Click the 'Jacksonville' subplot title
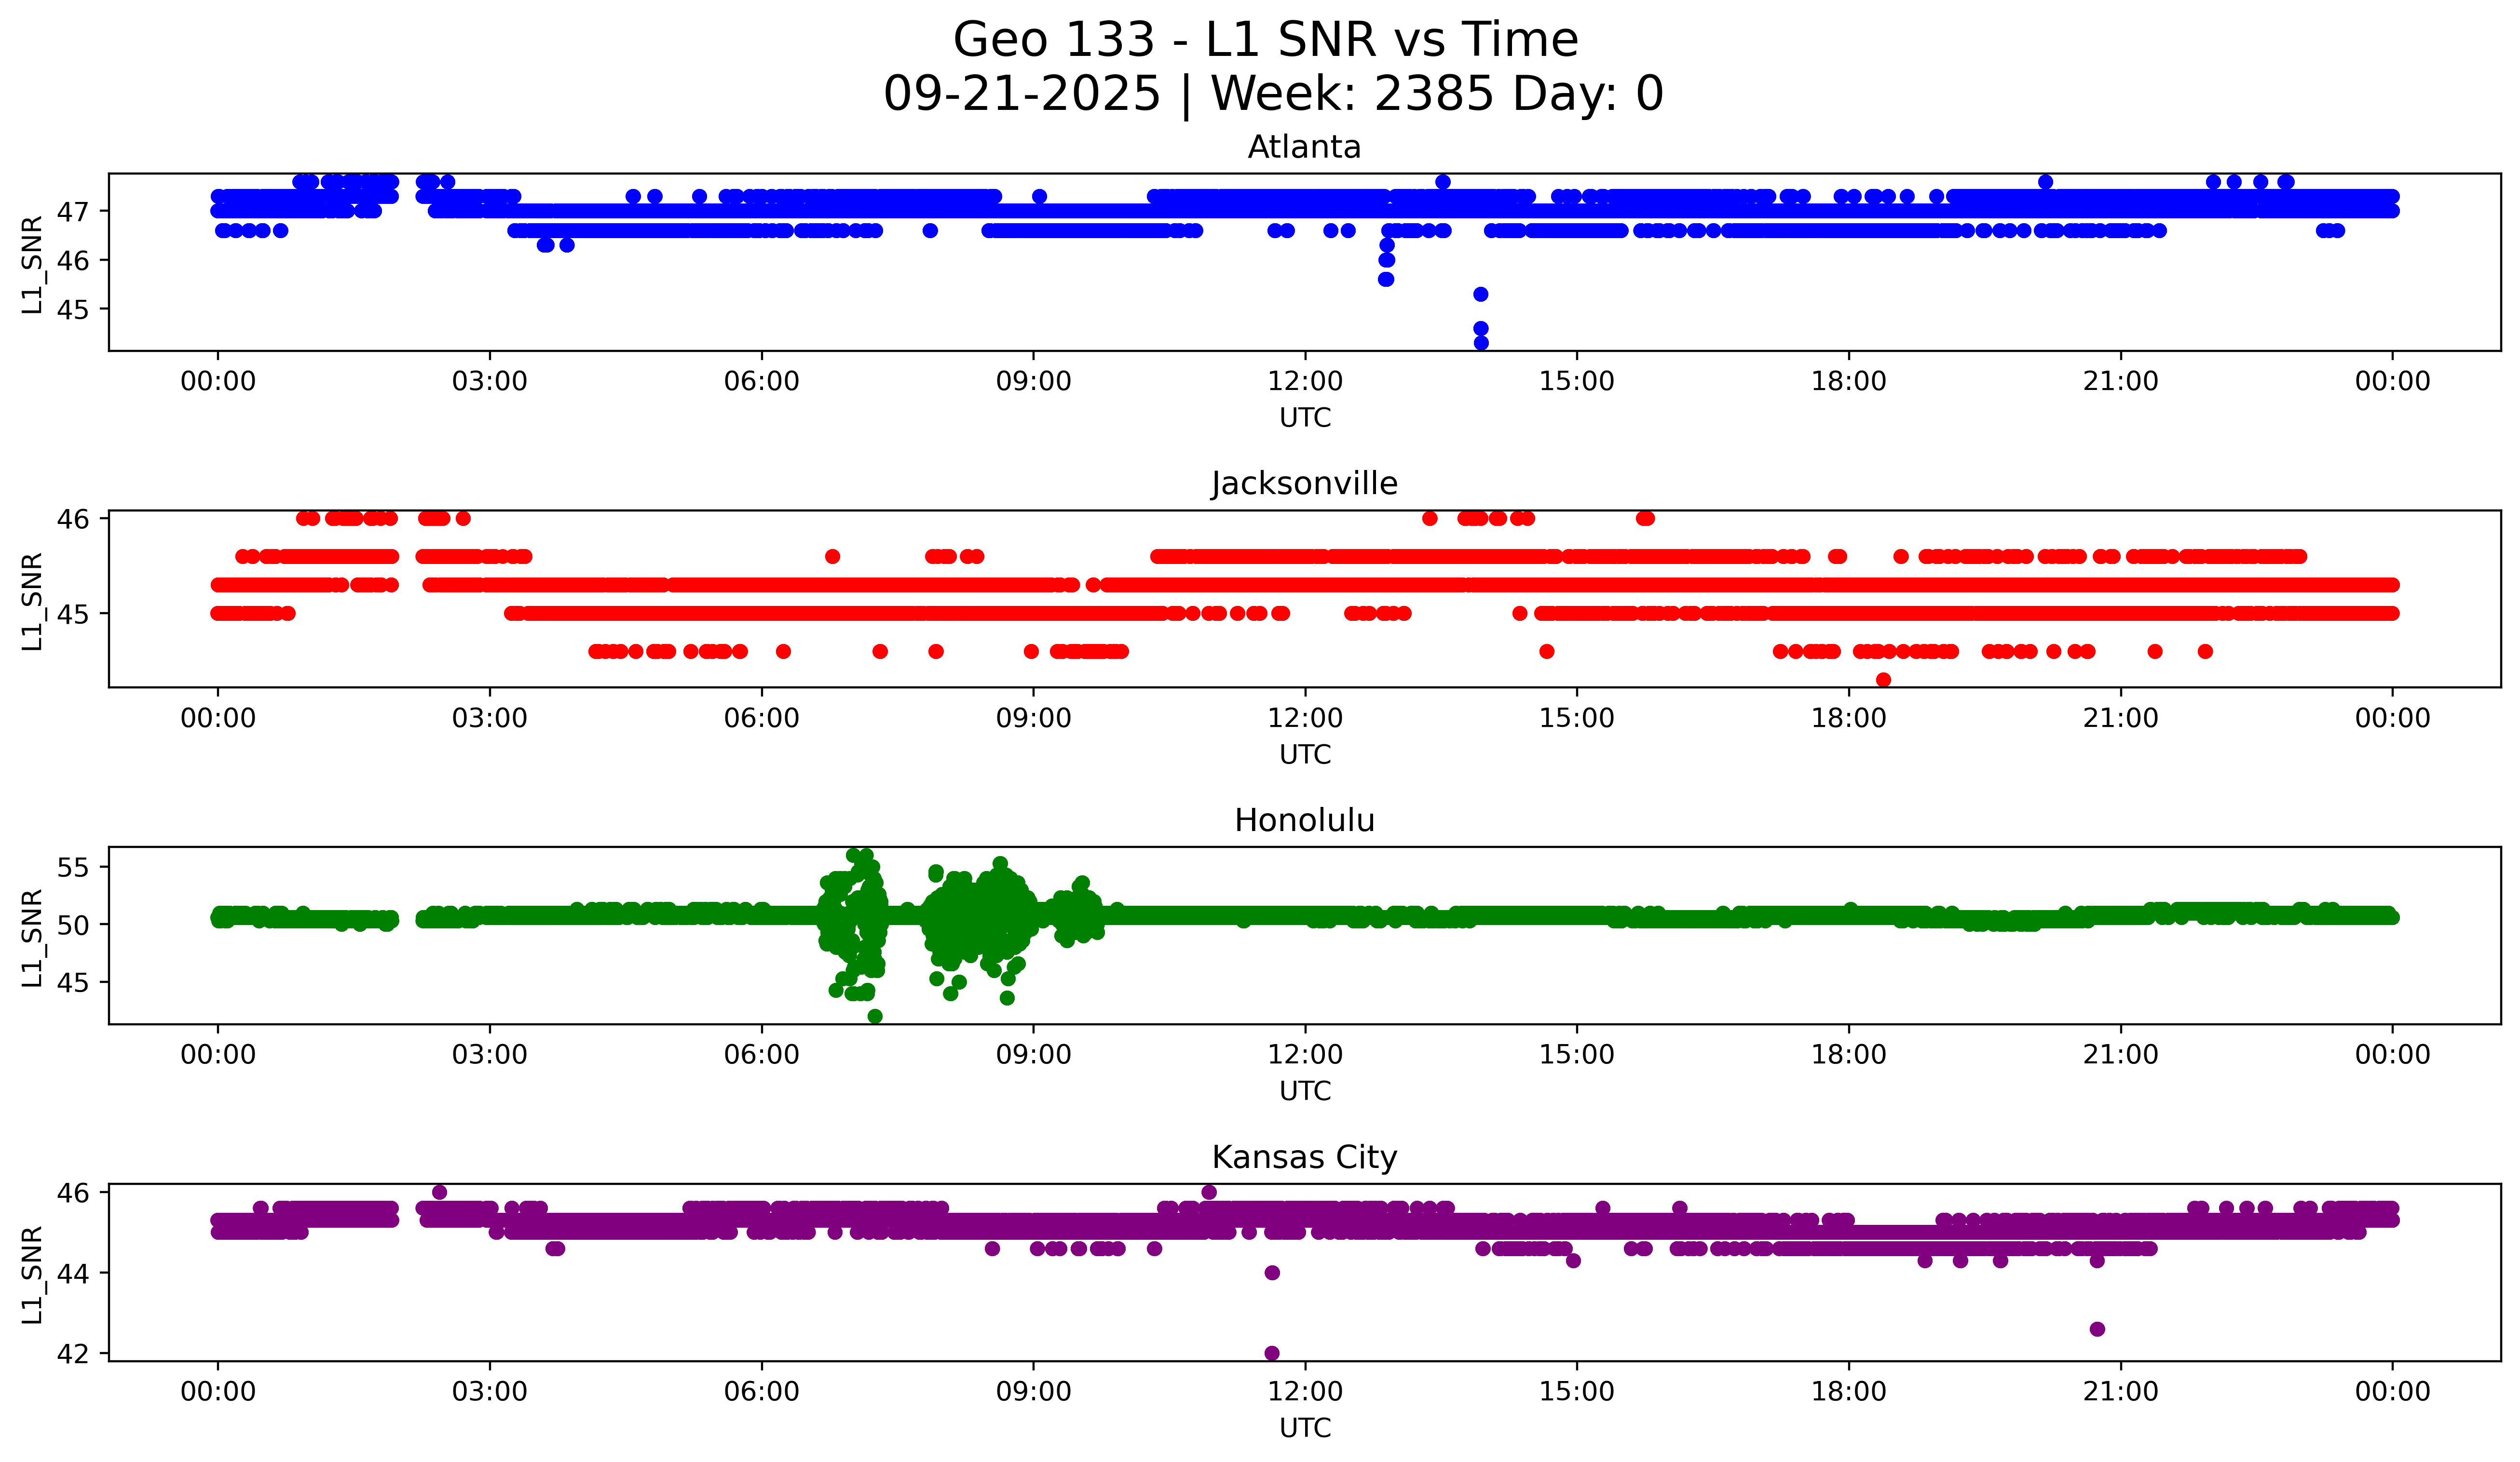 pyautogui.click(x=1304, y=483)
